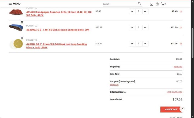Decrease quantity of Sandpaper Assorted Grits
Image resolution: width=194 pixels, height=118 pixels.
click(132, 11)
